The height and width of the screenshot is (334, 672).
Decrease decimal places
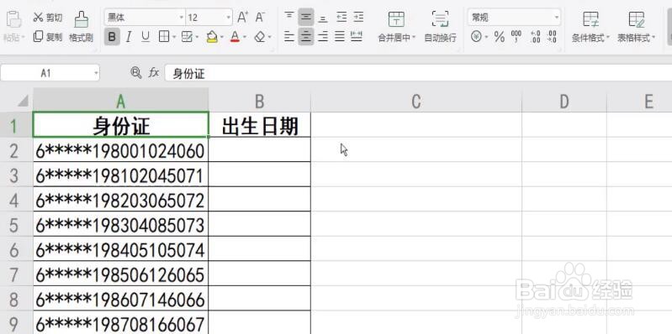[x=552, y=37]
